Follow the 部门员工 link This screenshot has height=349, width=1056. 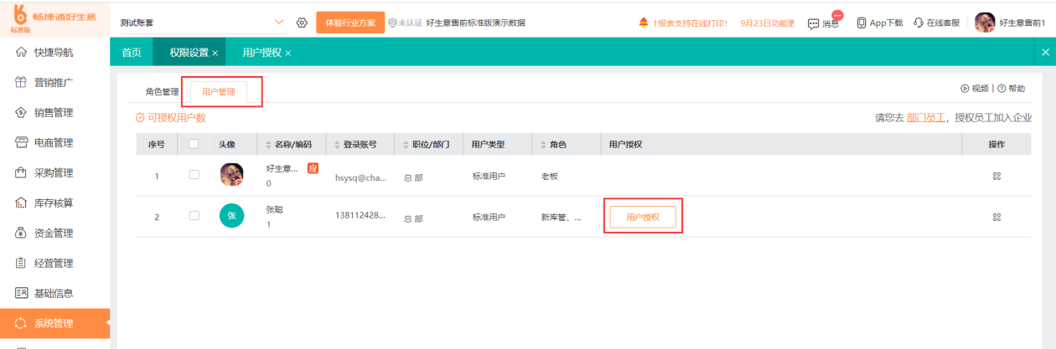pos(925,118)
